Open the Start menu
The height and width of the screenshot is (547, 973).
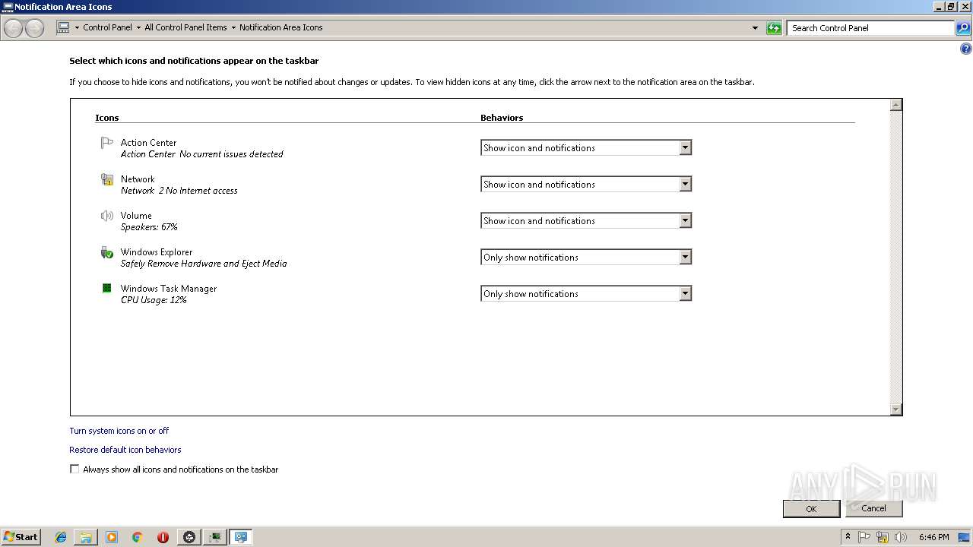coord(21,536)
